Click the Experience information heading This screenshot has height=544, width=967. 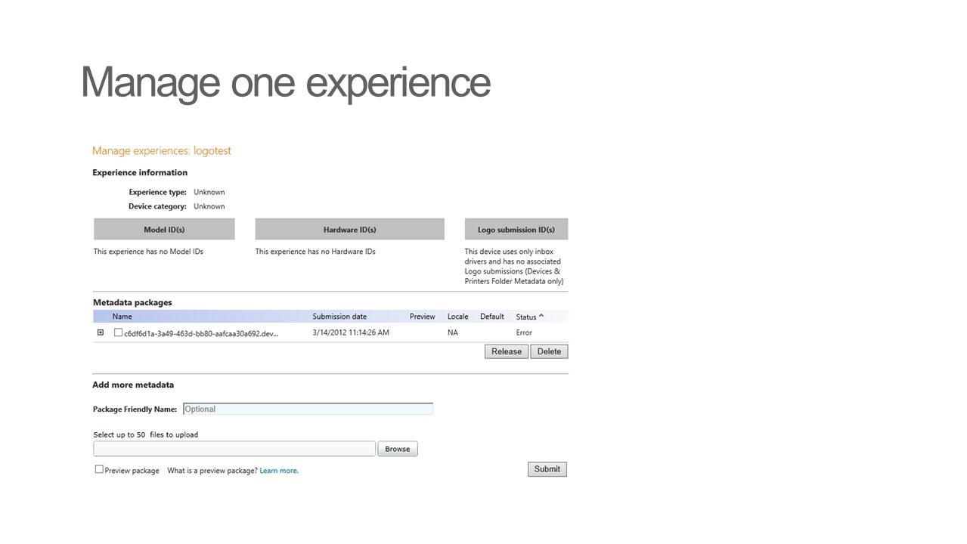(x=140, y=172)
